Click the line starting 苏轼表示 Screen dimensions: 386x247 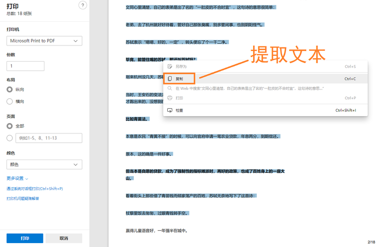(x=177, y=42)
